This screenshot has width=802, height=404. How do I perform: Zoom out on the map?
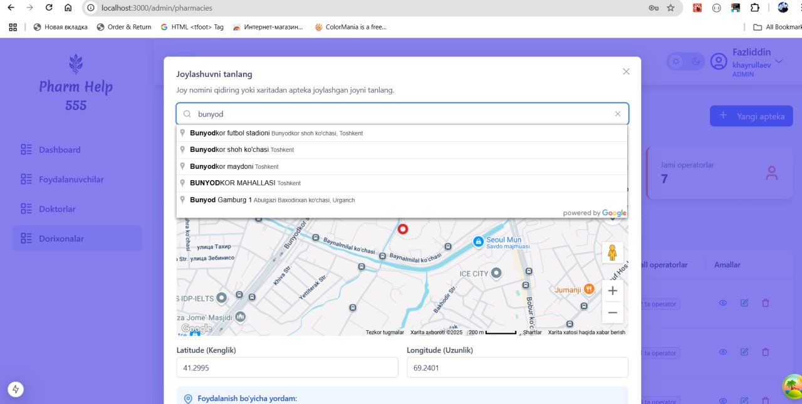point(612,312)
